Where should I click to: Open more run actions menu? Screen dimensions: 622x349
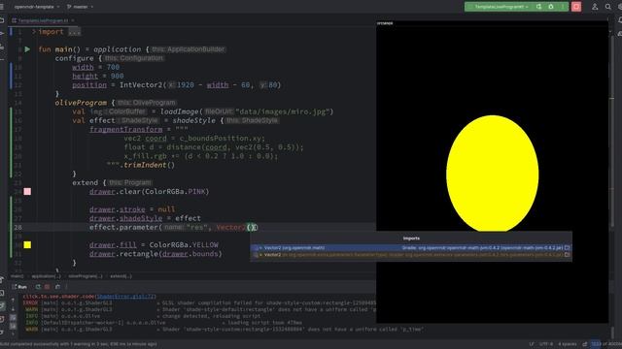[x=563, y=7]
